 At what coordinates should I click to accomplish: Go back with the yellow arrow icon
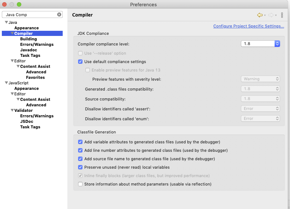point(260,15)
